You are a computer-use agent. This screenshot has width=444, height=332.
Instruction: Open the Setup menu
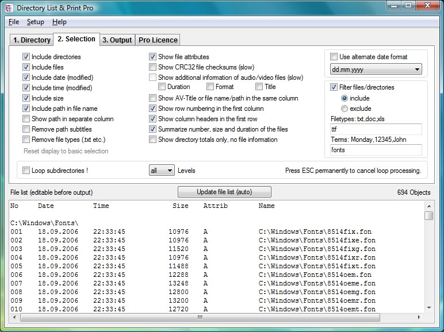click(x=35, y=22)
